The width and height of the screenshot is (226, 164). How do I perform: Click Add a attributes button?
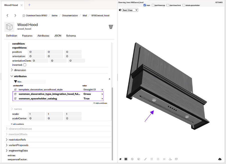tap(100, 103)
